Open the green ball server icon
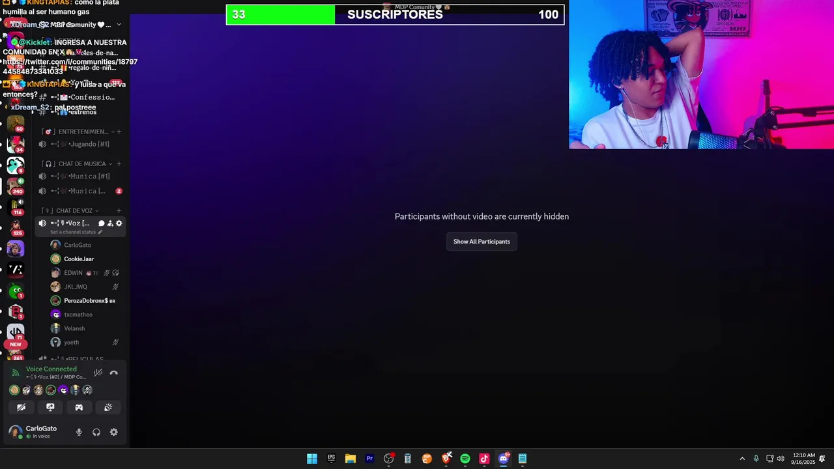This screenshot has width=834, height=469. [x=16, y=291]
